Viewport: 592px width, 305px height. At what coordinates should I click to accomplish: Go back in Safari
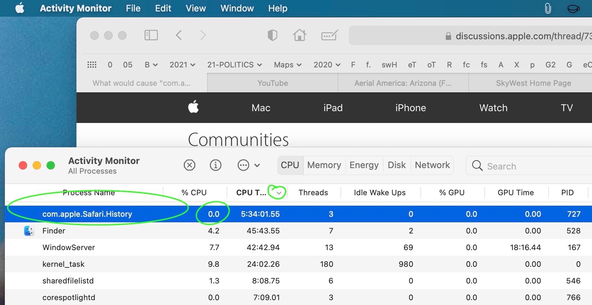click(179, 35)
